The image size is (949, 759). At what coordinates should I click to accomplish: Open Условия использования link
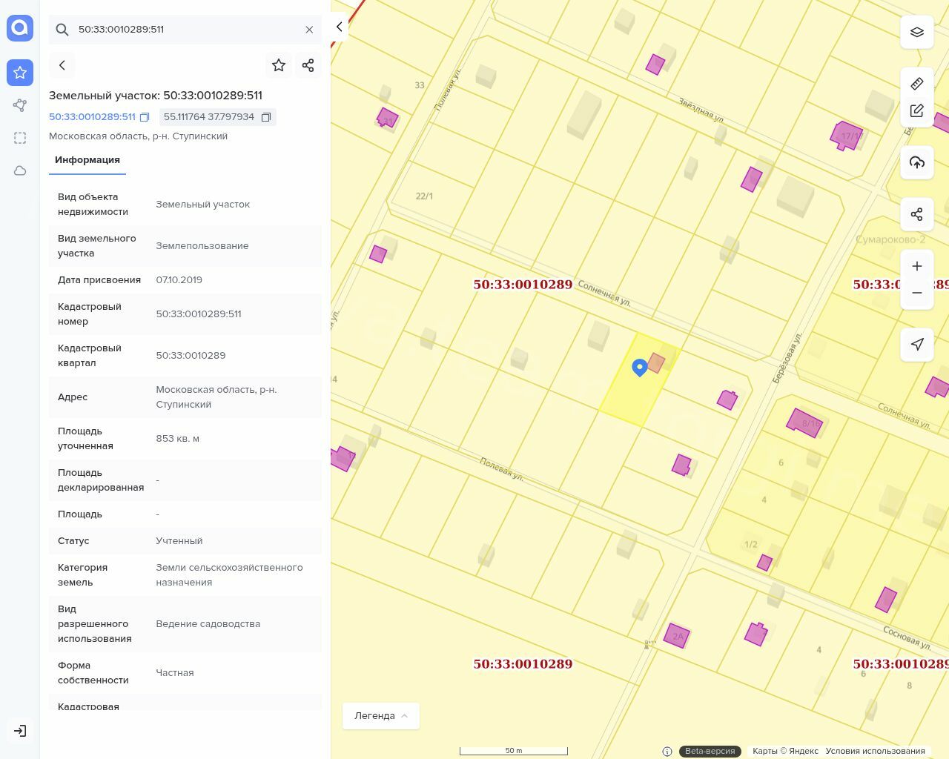(875, 751)
